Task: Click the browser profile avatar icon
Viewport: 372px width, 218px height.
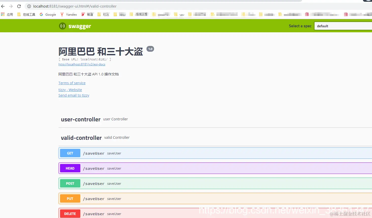Action: (368, 1)
